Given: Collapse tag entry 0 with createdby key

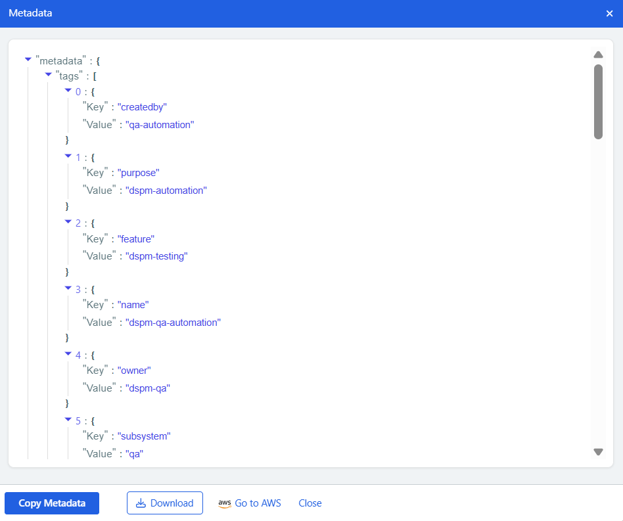Looking at the screenshot, I should 68,91.
